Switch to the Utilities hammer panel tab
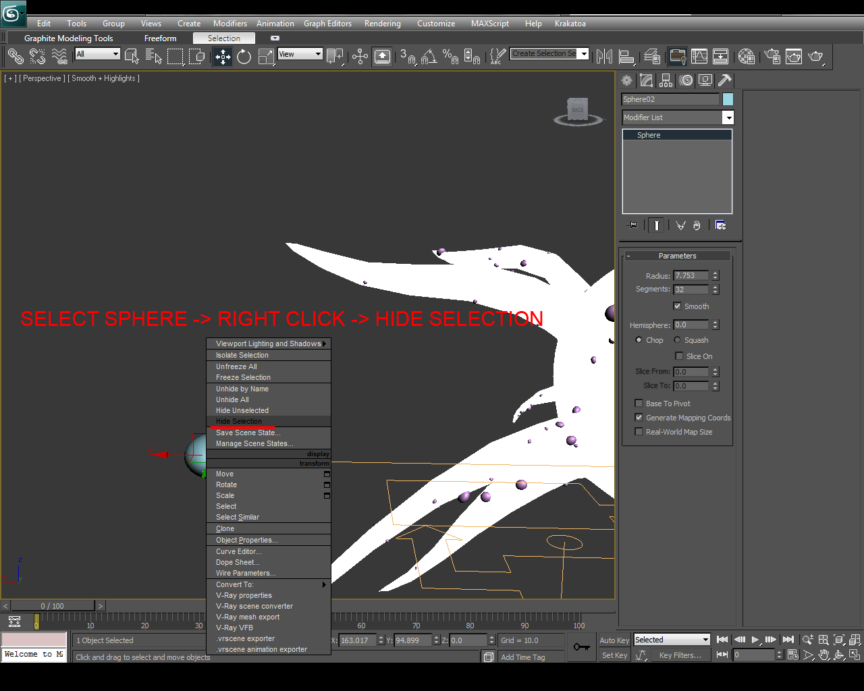This screenshot has height=691, width=864. click(725, 80)
